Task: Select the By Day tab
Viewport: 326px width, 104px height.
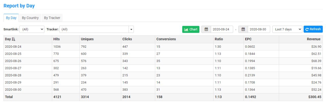Action: point(11,18)
